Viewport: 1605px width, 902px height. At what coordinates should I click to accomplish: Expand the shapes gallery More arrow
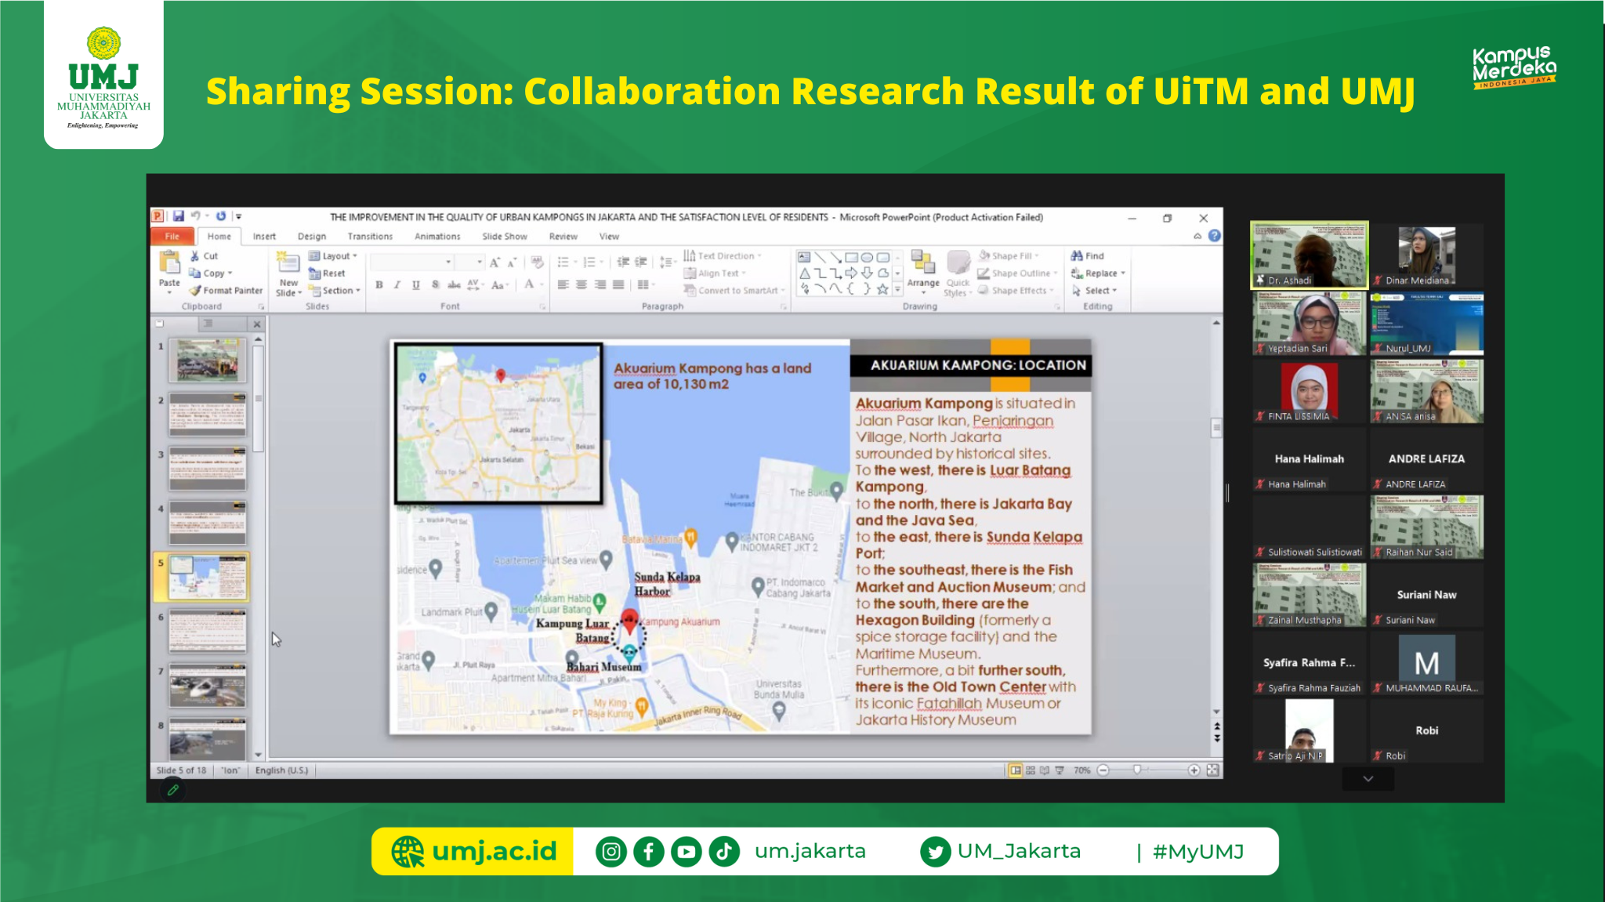pos(898,290)
